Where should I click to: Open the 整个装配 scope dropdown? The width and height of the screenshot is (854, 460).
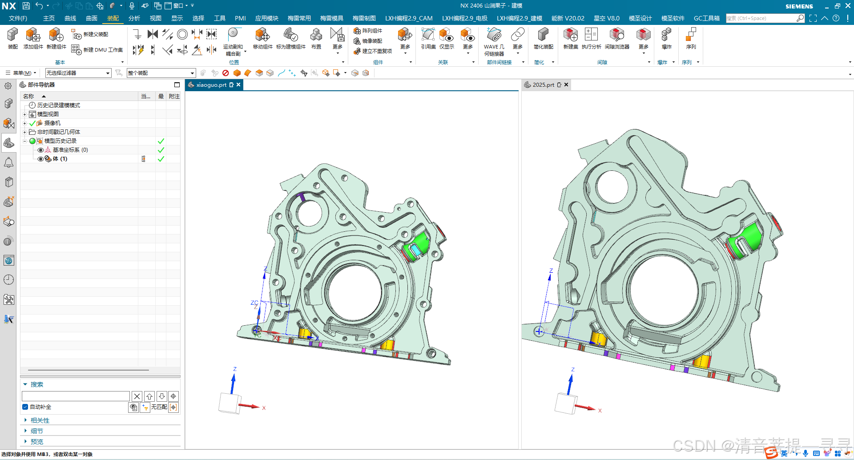click(x=161, y=73)
